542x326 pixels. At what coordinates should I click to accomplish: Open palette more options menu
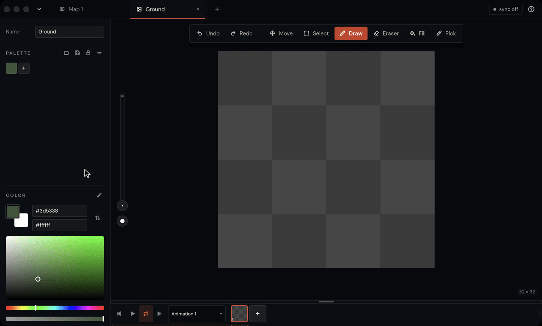(x=99, y=53)
